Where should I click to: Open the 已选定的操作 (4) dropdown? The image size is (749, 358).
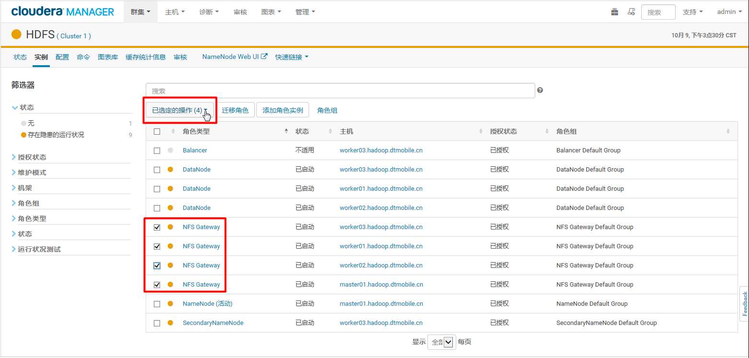click(x=180, y=110)
